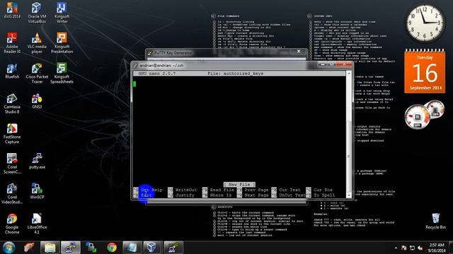The height and width of the screenshot is (254, 453).
Task: Open the Corel VideoStudio desktop icon
Action: [x=12, y=193]
